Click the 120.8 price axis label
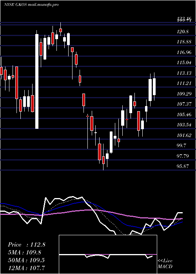Screen dimensions: 196x274 [x=183, y=32]
